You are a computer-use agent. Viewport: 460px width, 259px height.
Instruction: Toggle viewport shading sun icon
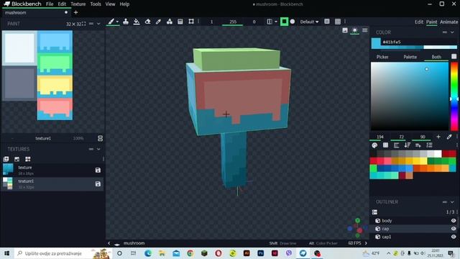coord(354,30)
